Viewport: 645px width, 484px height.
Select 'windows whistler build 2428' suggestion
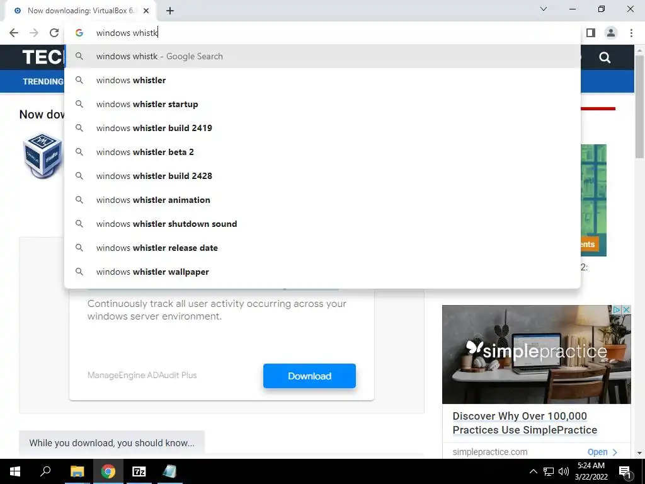(322, 176)
